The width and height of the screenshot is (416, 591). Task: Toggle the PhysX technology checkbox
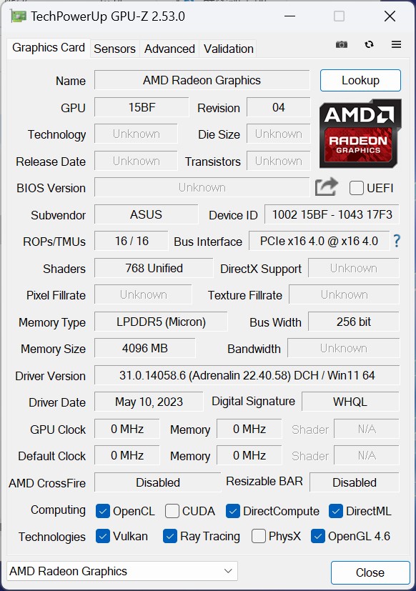[257, 537]
